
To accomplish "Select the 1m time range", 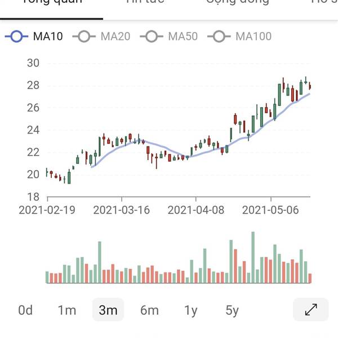I will pyautogui.click(x=67, y=310).
